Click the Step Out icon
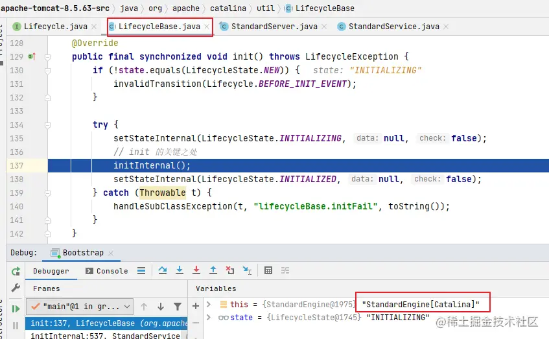 213,270
